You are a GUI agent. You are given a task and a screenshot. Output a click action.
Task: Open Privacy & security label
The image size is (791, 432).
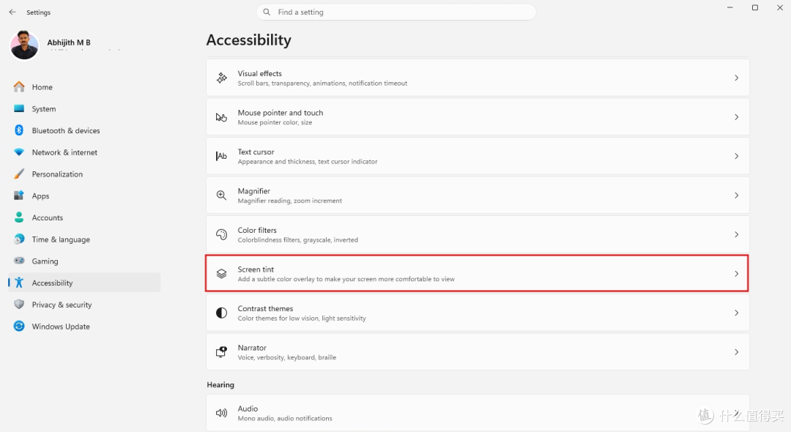62,305
